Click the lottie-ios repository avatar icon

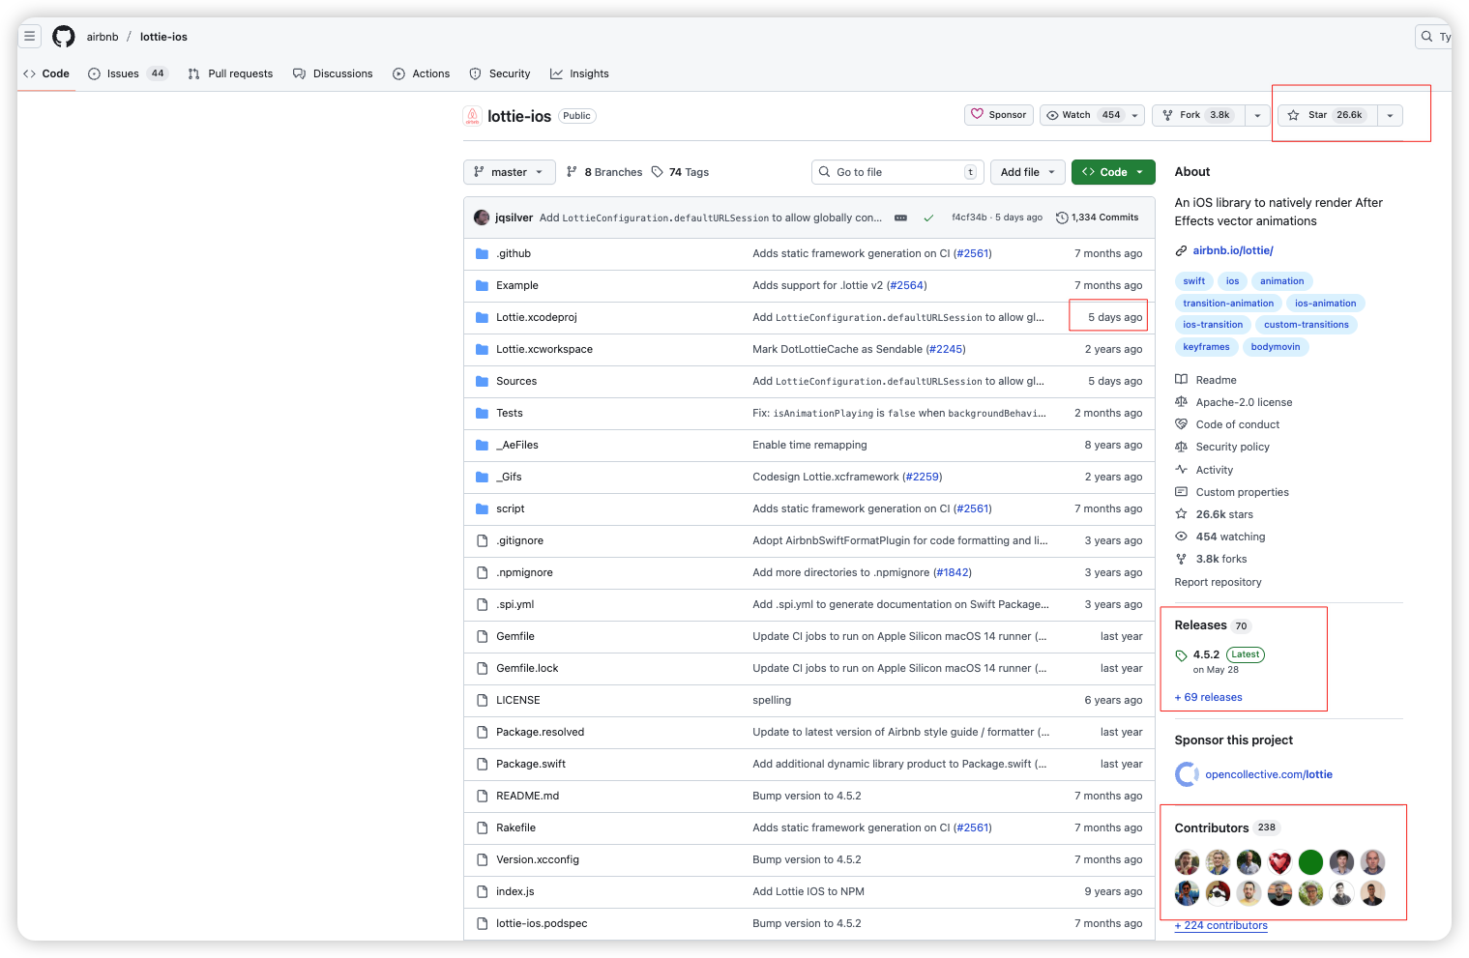coord(473,116)
